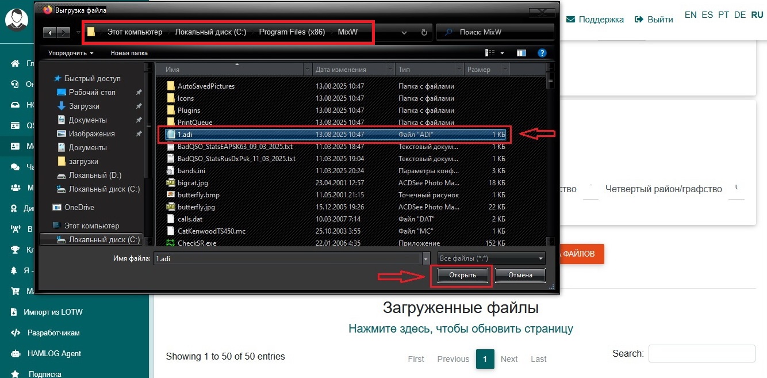
Task: Open the Поддержка link in the site header
Action: [595, 19]
